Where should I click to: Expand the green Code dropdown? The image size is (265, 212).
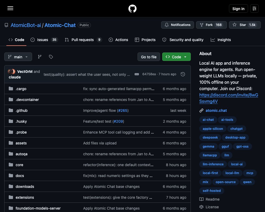click(176, 57)
